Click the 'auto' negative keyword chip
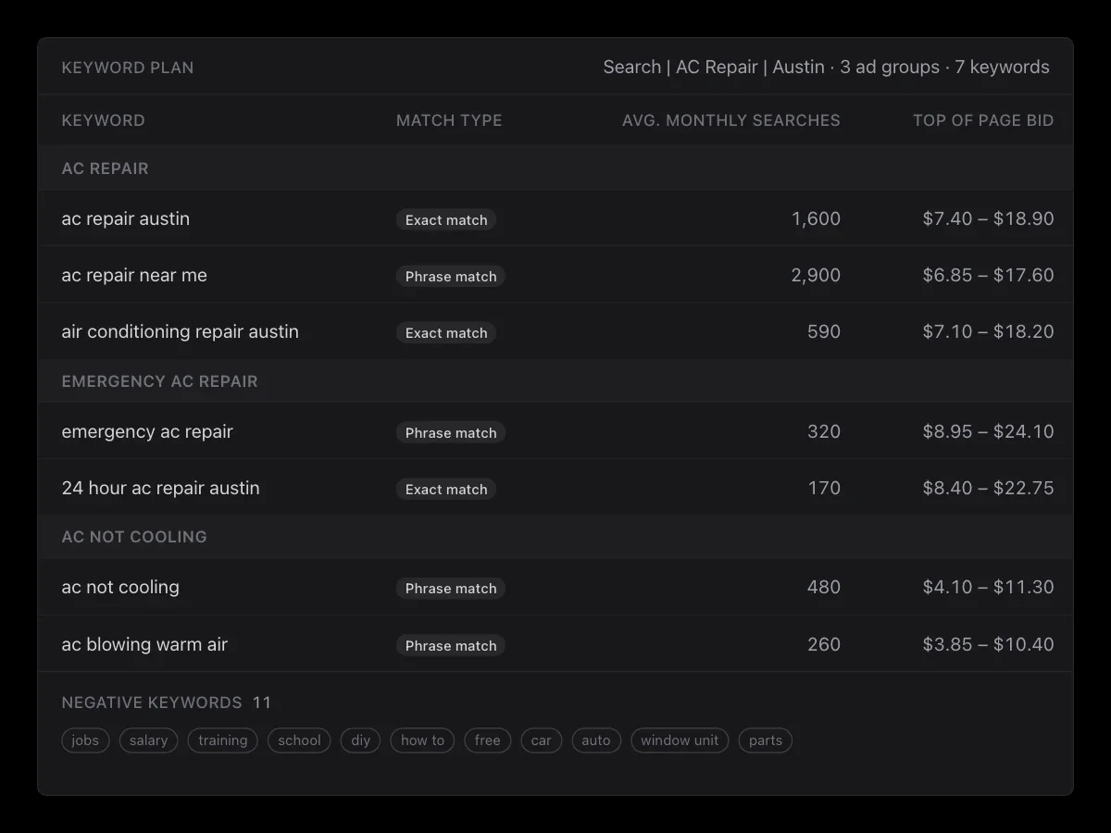Screen dimensions: 1111x833 [x=596, y=740]
